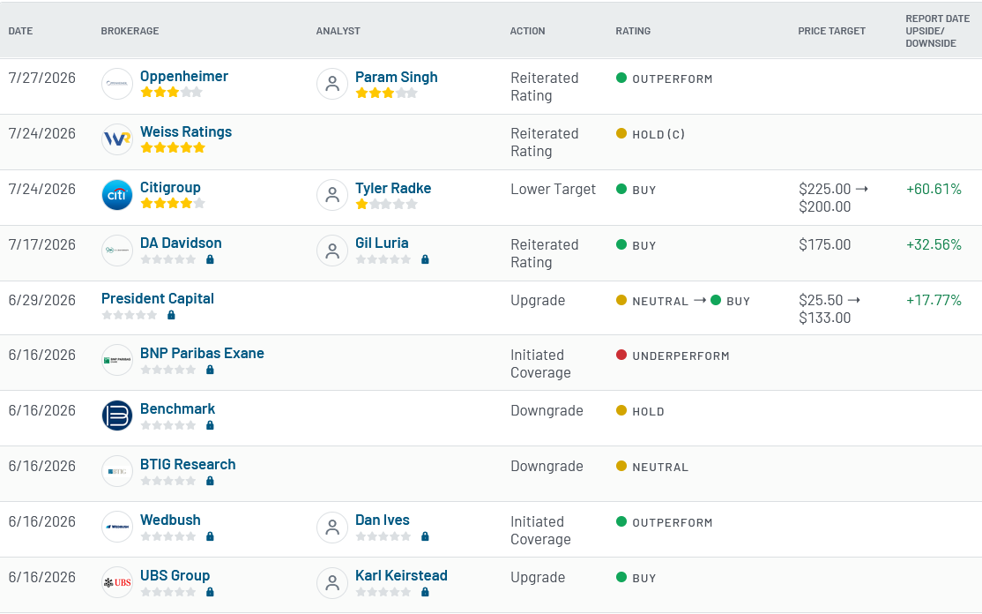Click Karl Keirstead's analyst avatar icon
This screenshot has height=614, width=982.
click(332, 582)
